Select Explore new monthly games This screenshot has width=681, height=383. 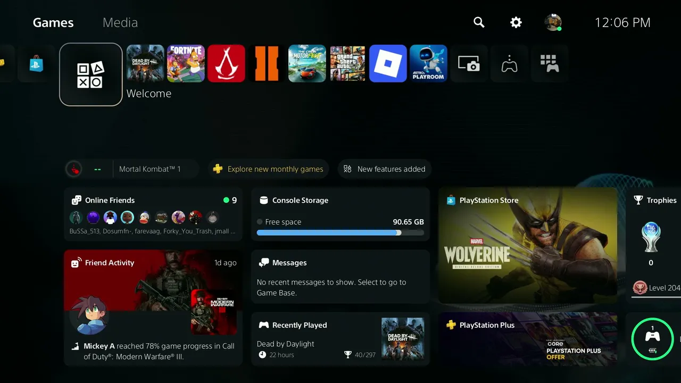pyautogui.click(x=268, y=169)
